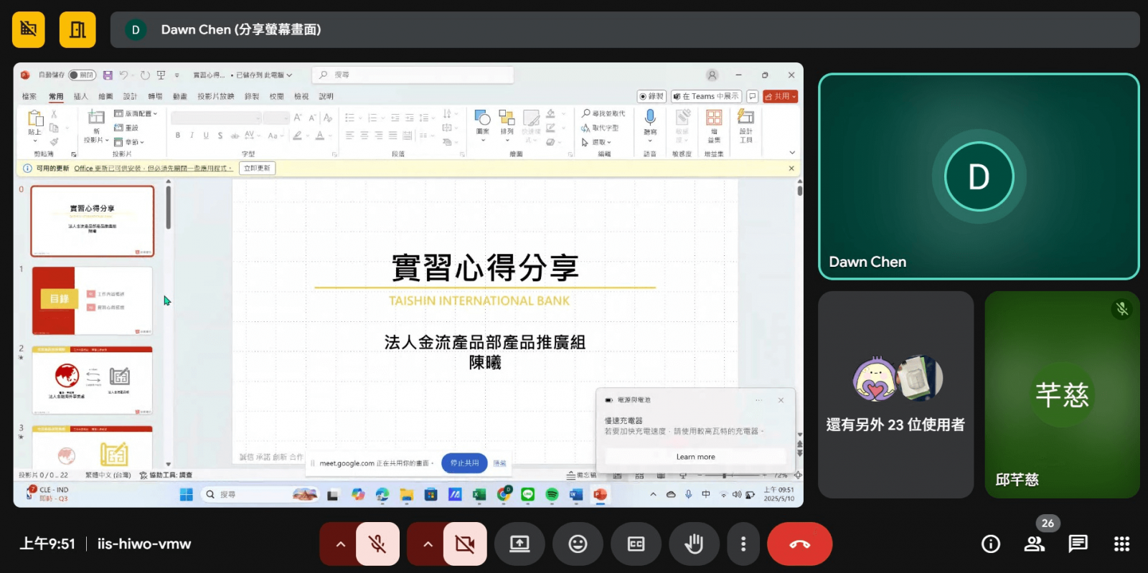Viewport: 1148px width, 573px height.
Task: Click the yellow door icon top left
Action: click(x=77, y=29)
